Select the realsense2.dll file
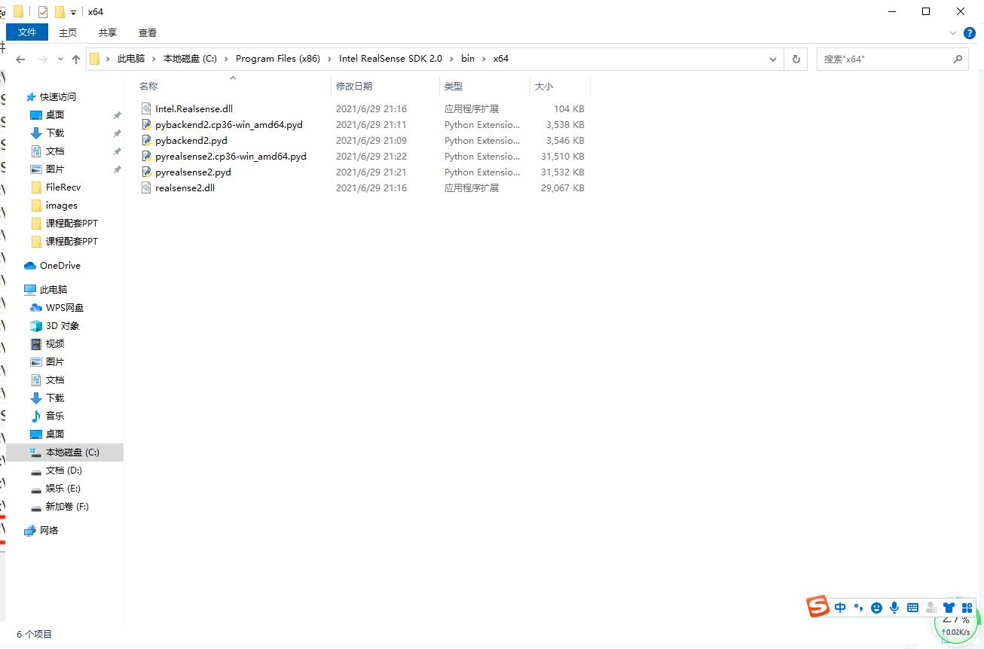The height and width of the screenshot is (649, 984). (185, 187)
